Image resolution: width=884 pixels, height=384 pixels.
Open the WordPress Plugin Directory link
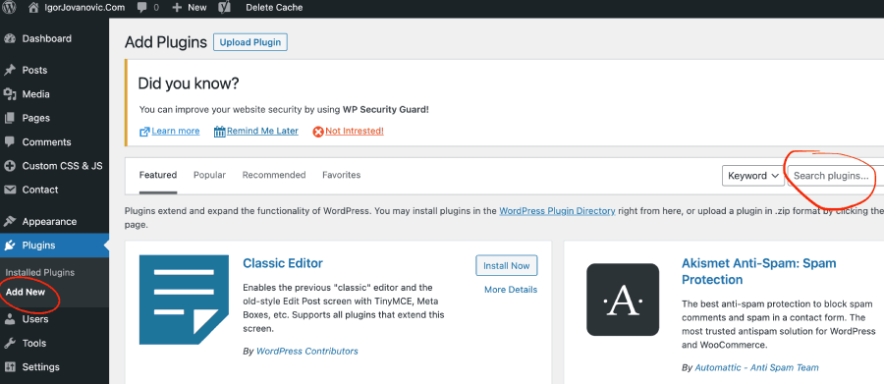557,211
